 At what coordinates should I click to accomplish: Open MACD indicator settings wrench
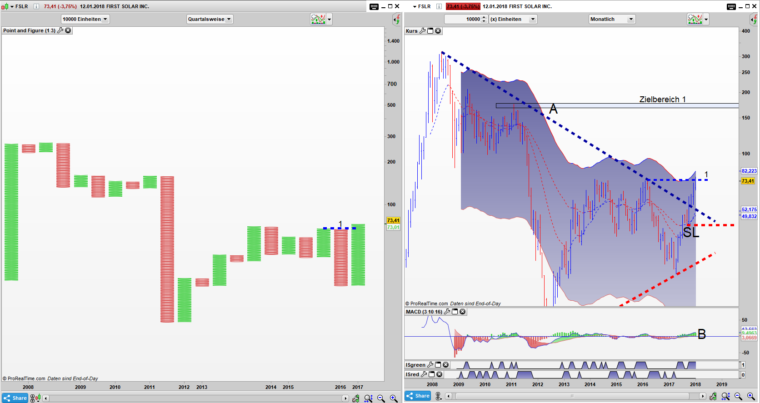(447, 312)
